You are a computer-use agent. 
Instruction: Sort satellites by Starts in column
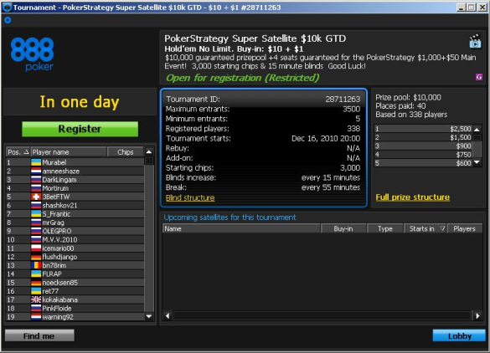tap(426, 228)
